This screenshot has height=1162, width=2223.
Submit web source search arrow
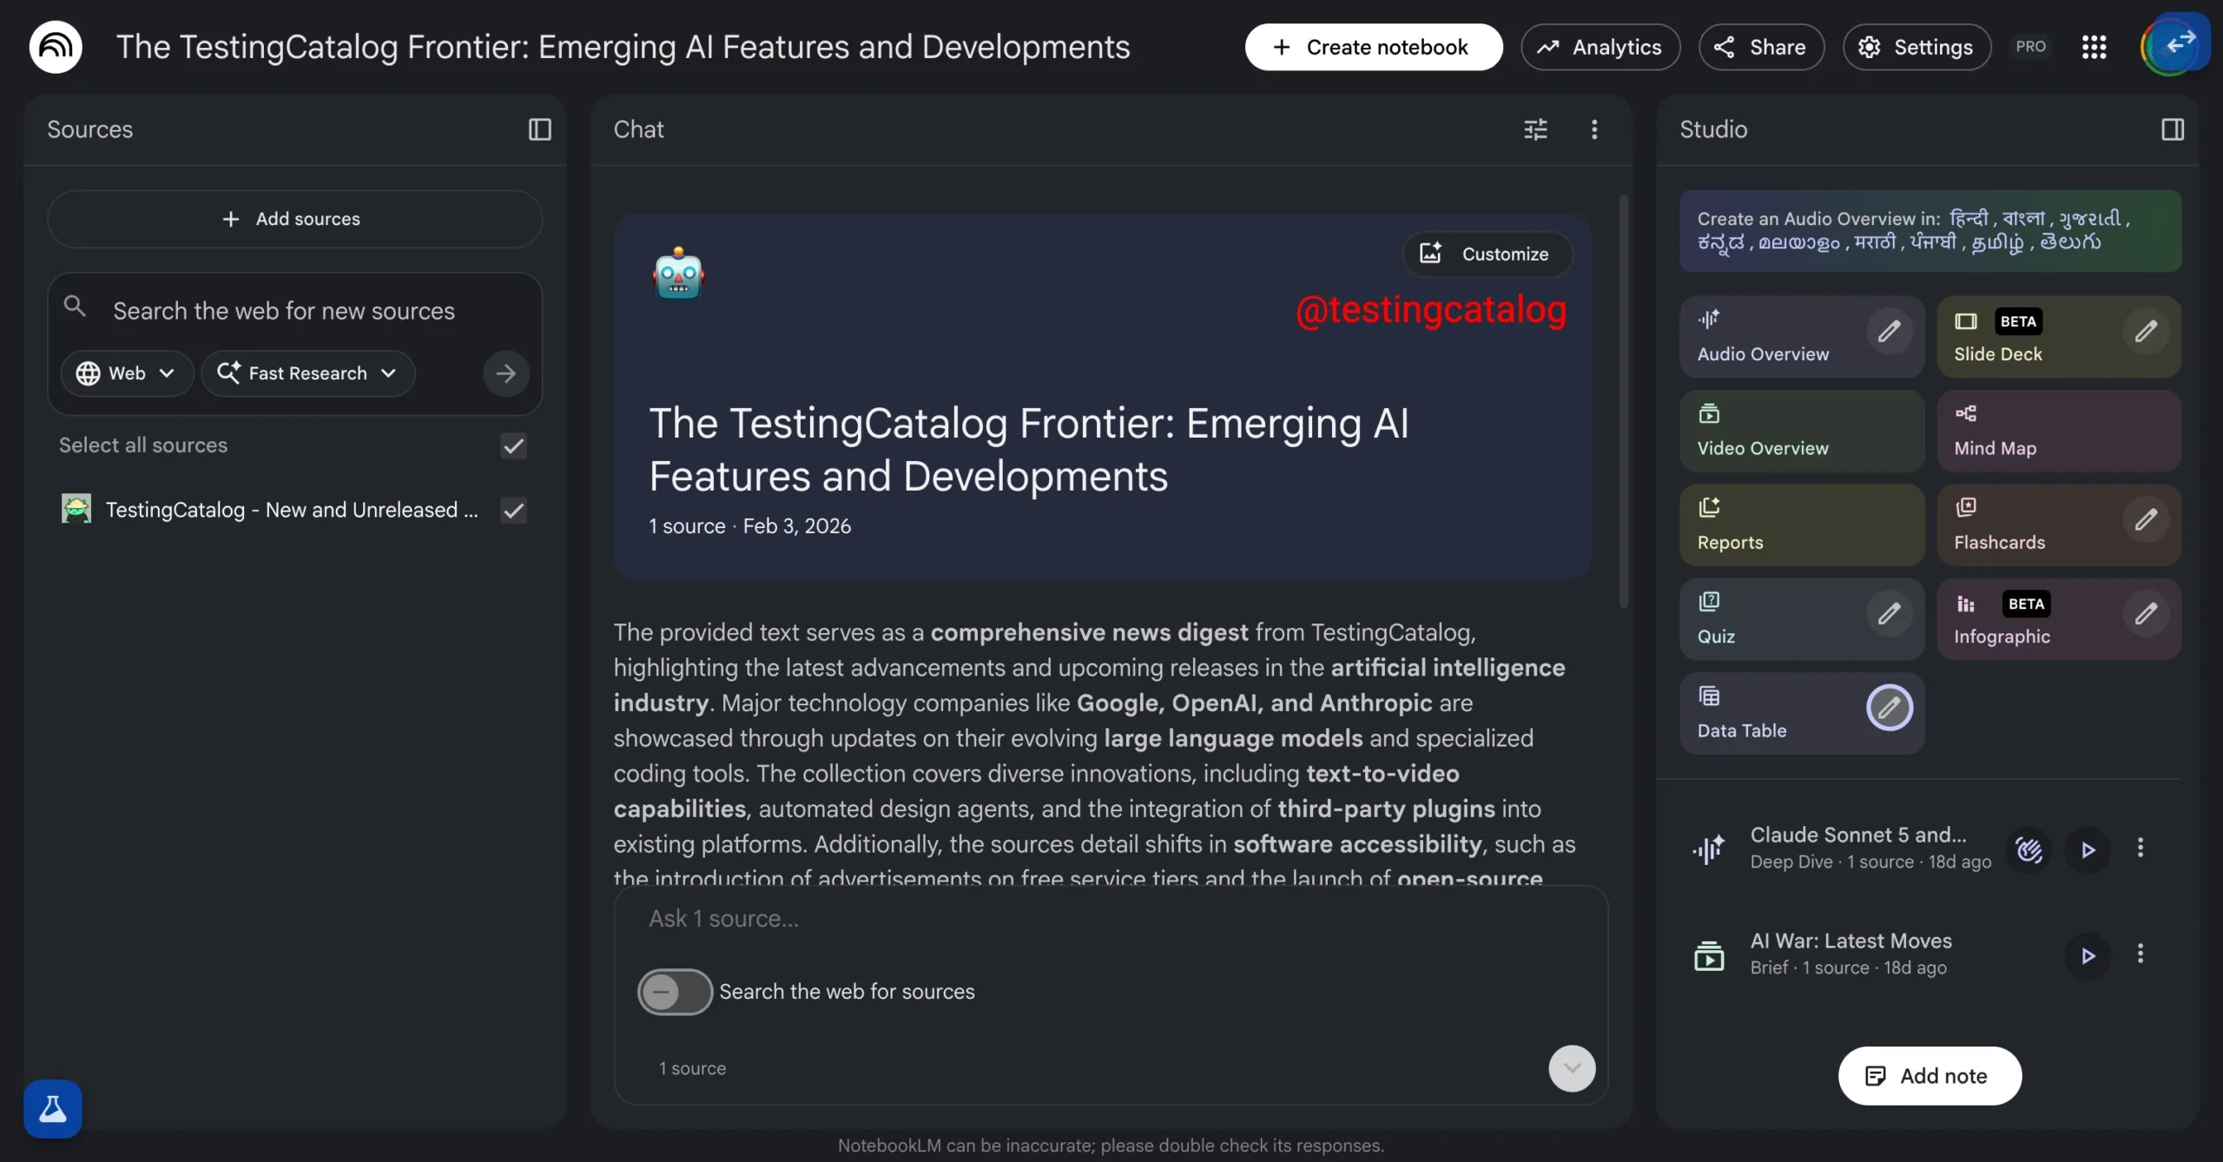pos(505,373)
